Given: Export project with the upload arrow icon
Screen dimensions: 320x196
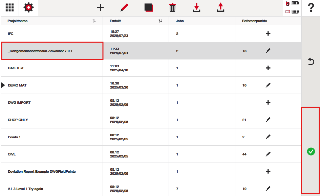Looking at the screenshot, I should pos(221,7).
